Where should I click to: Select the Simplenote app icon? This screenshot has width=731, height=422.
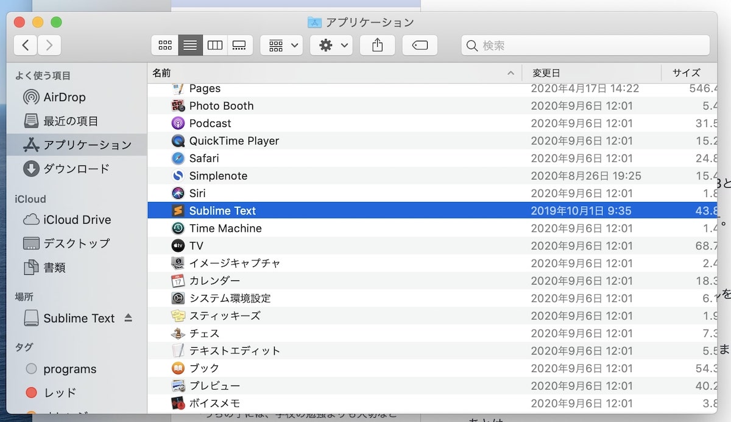pyautogui.click(x=178, y=176)
